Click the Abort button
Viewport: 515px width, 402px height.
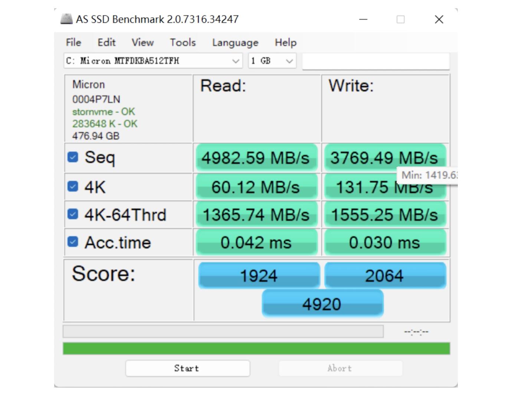point(340,368)
